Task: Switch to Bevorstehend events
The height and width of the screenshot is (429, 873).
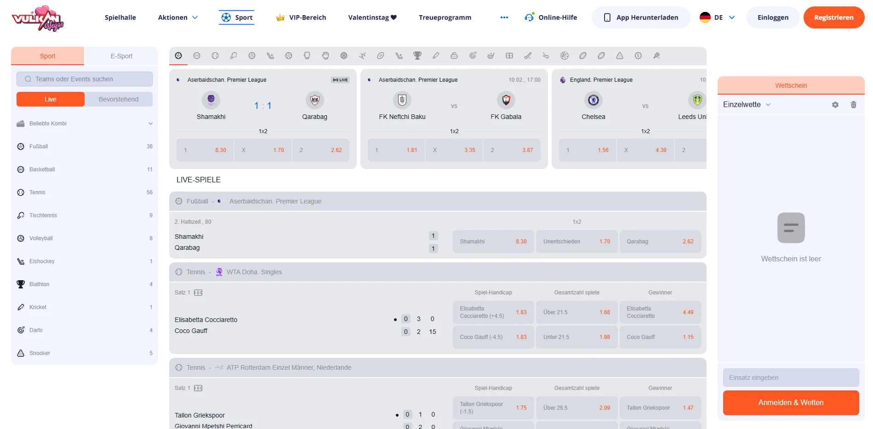Action: 119,99
